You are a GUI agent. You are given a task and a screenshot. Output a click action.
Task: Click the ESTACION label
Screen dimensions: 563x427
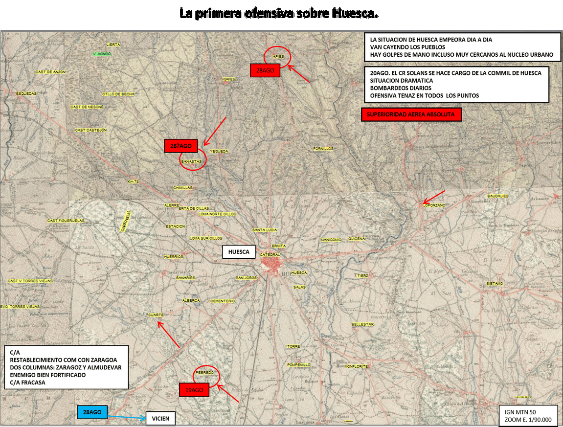pos(176,226)
